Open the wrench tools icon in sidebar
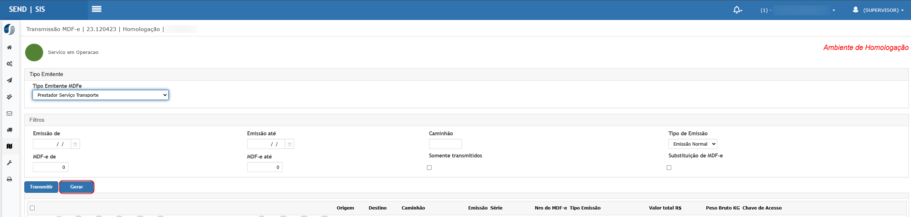This screenshot has height=217, width=911. pyautogui.click(x=10, y=163)
